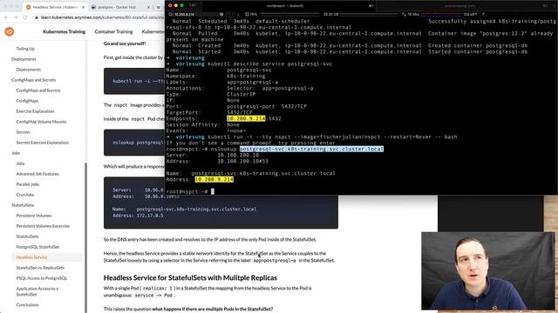Open Container Training nav item

click(x=113, y=31)
